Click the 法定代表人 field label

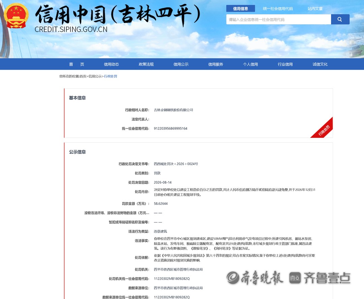click(x=140, y=119)
